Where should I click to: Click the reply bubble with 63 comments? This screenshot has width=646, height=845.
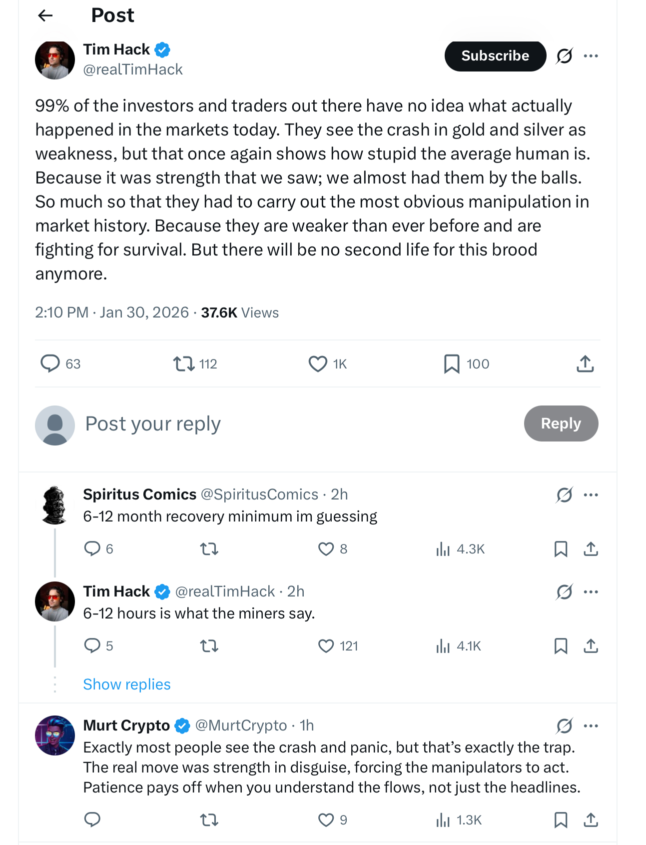point(50,363)
